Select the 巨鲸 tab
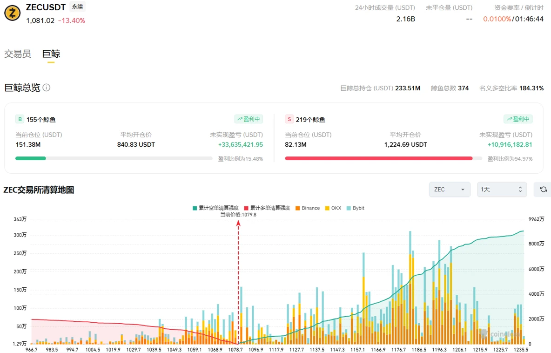This screenshot has height=353, width=551. pyautogui.click(x=51, y=54)
